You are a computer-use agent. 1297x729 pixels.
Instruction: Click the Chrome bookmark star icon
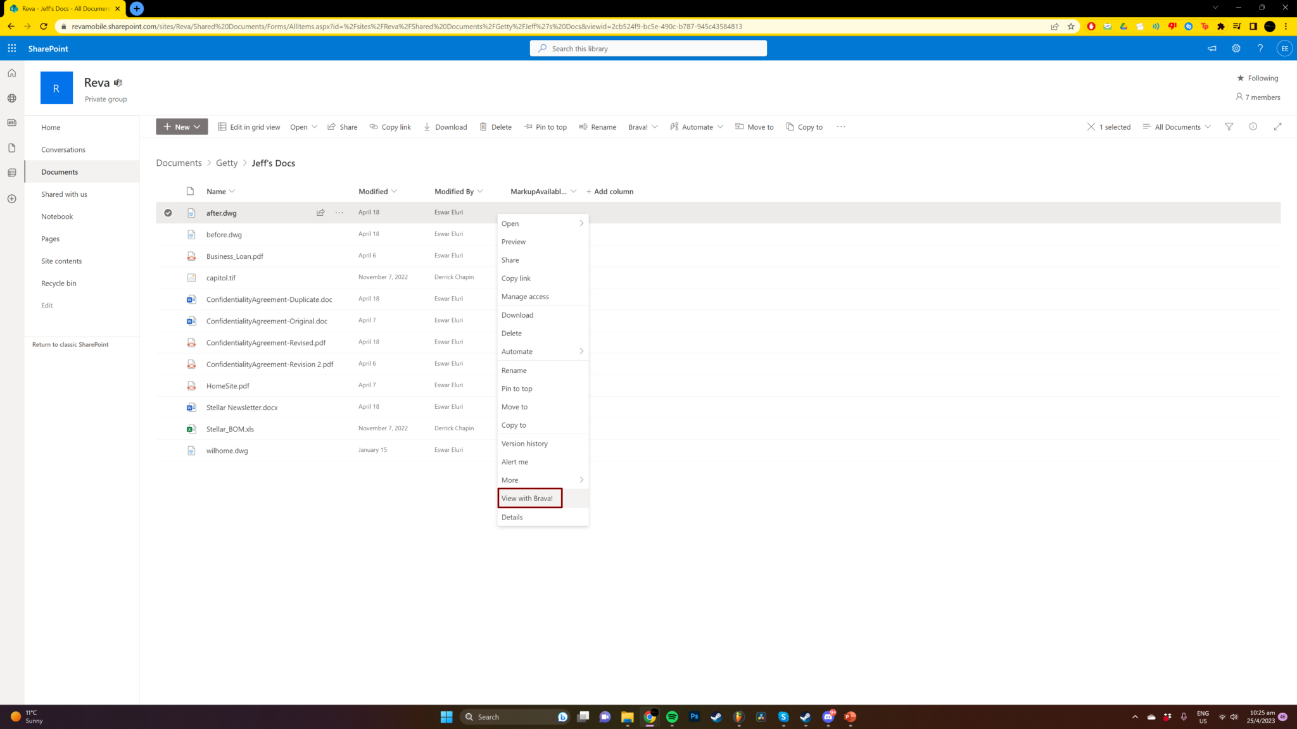[x=1071, y=27]
